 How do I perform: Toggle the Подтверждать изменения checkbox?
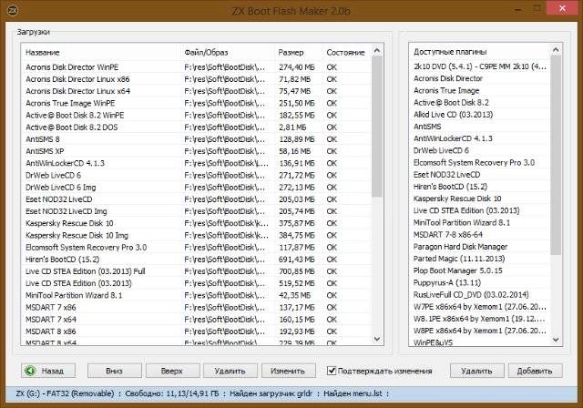[x=332, y=371]
